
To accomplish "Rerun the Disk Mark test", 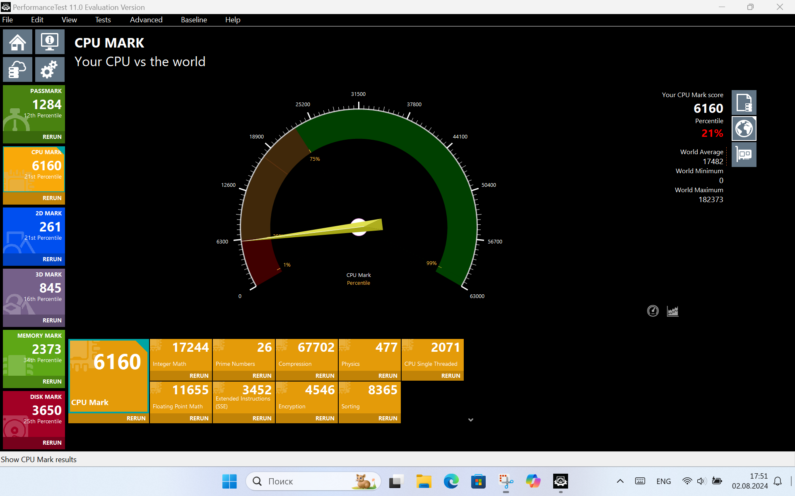I will click(x=52, y=443).
